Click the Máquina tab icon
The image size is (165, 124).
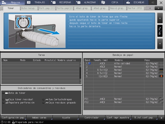[x=4, y=2]
